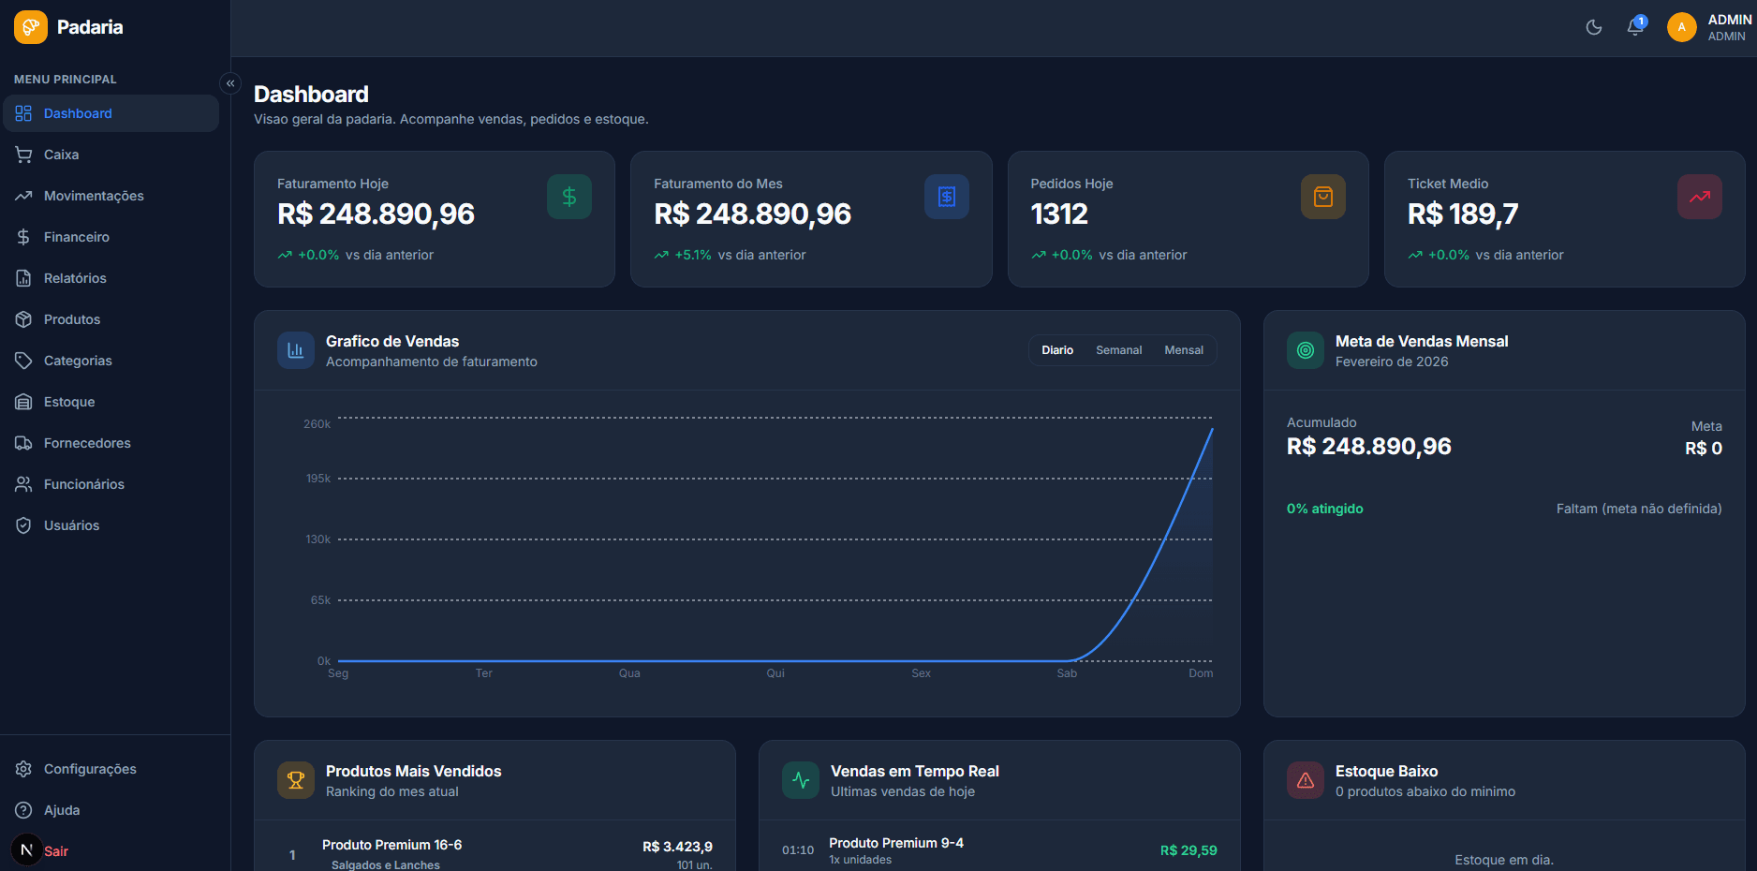The height and width of the screenshot is (871, 1757).
Task: Click the Estoque inventory icon
Action: click(23, 402)
